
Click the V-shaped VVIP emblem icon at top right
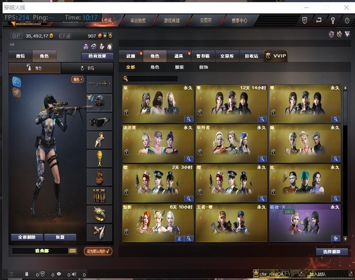click(347, 34)
